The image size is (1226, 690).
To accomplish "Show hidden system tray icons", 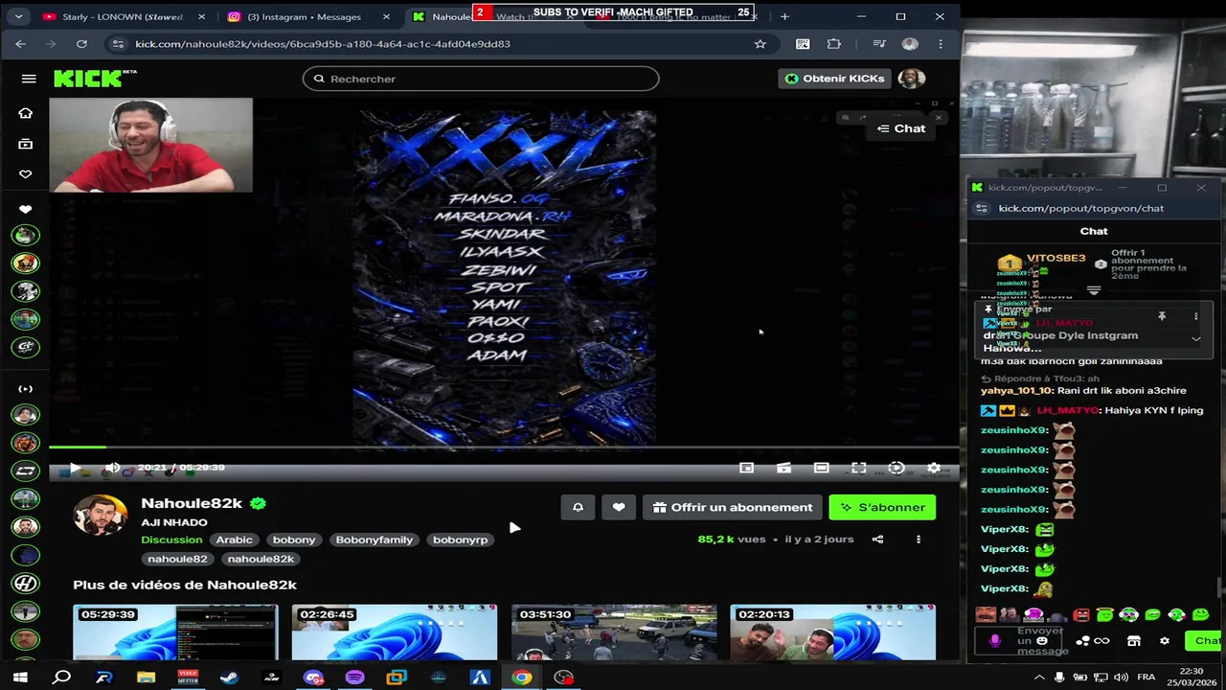I will pos(1039,678).
